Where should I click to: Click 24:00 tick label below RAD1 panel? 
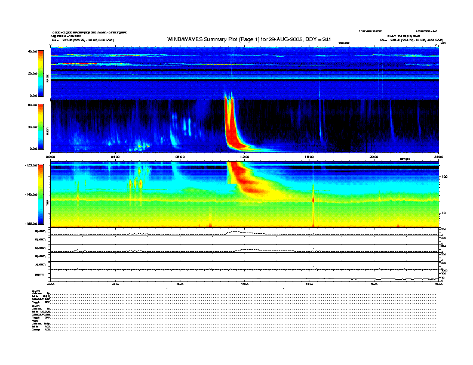pyautogui.click(x=438, y=157)
